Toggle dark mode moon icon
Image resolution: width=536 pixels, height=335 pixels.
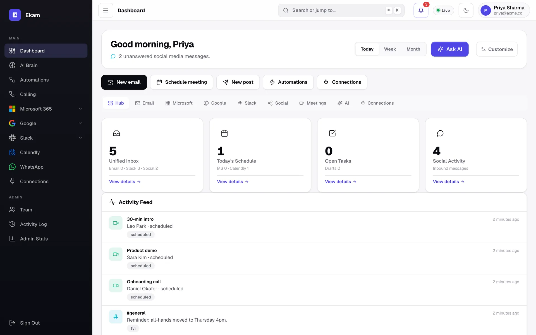(466, 10)
